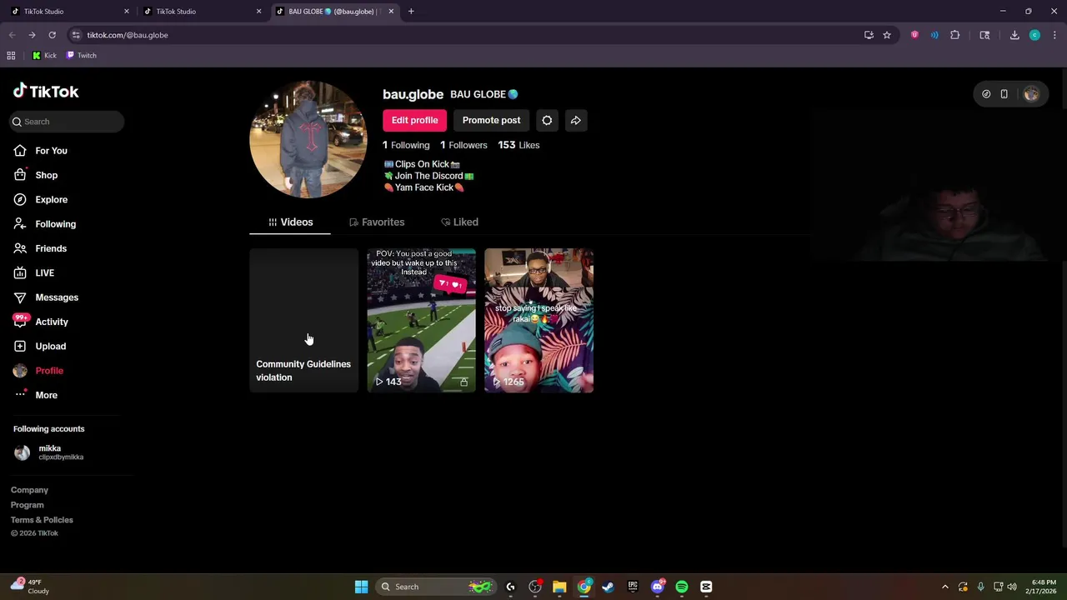Open OBS Studio from the taskbar
The height and width of the screenshot is (600, 1067).
pos(535,587)
